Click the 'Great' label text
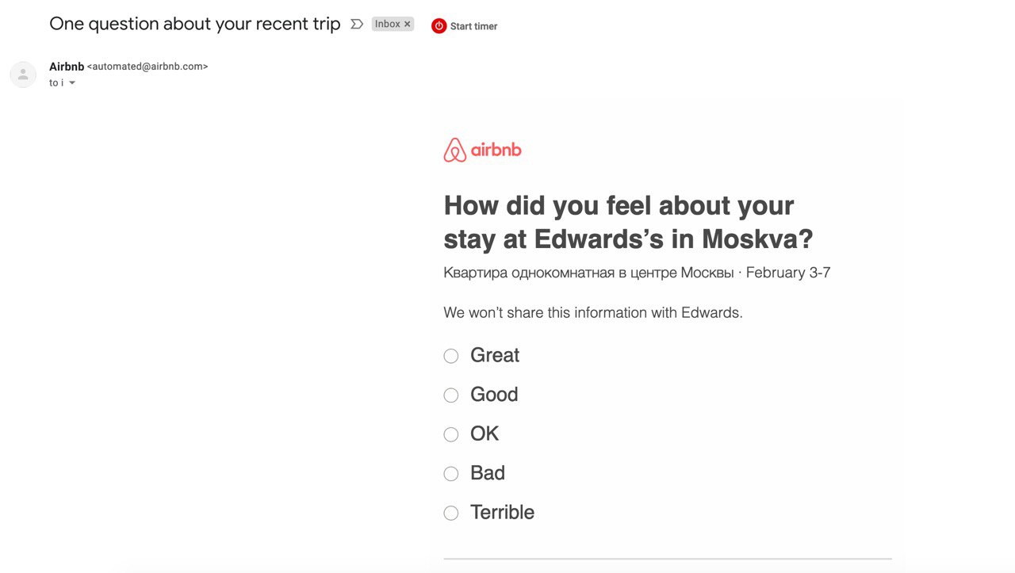The width and height of the screenshot is (1015, 573). (495, 355)
